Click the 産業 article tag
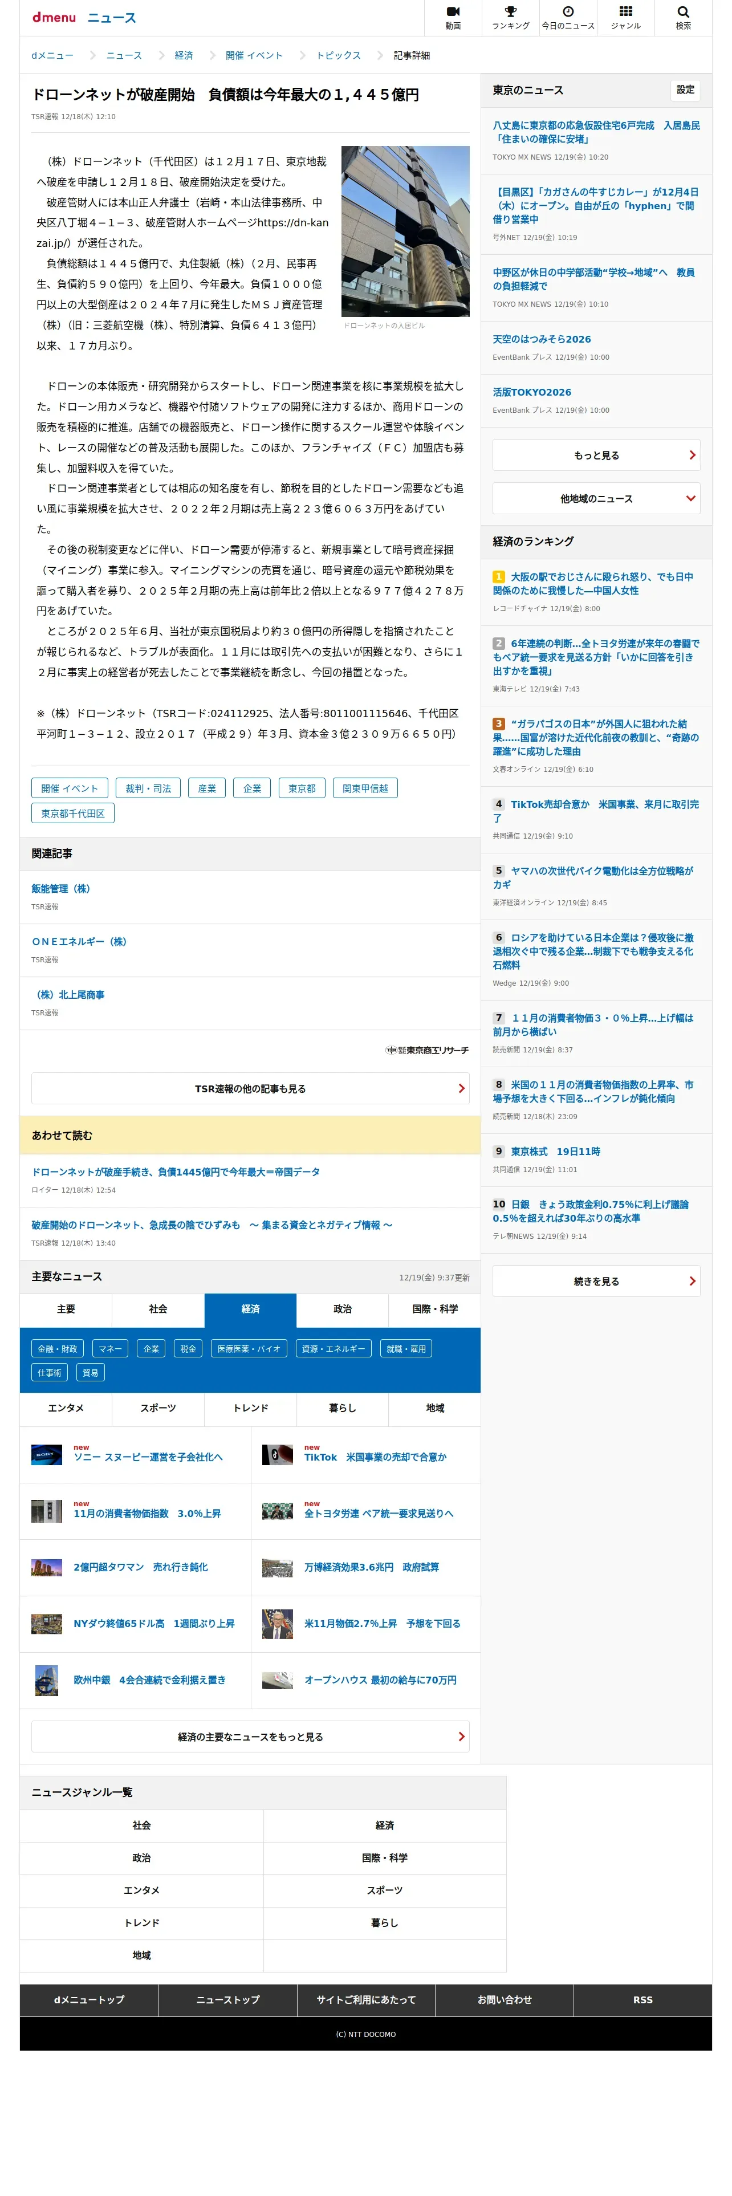This screenshot has height=2196, width=732. point(207,788)
